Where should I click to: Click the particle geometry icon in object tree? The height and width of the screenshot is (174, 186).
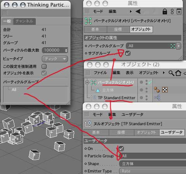93,83
